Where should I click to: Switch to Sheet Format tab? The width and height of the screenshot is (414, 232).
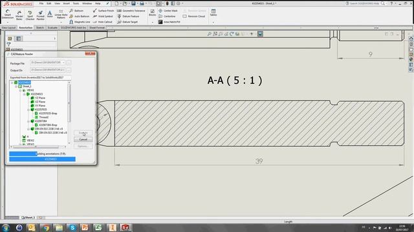97,28
